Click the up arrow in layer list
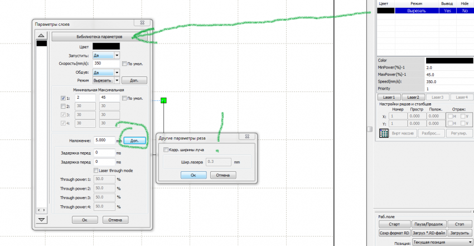The image size is (474, 246). [x=40, y=36]
